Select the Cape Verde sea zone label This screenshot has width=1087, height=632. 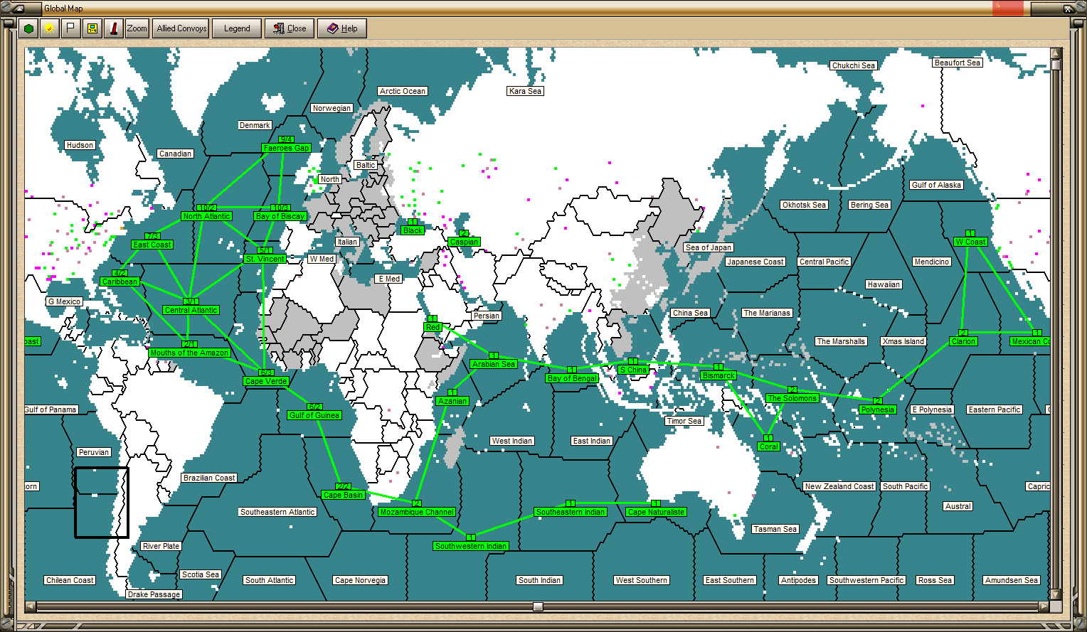(x=266, y=381)
